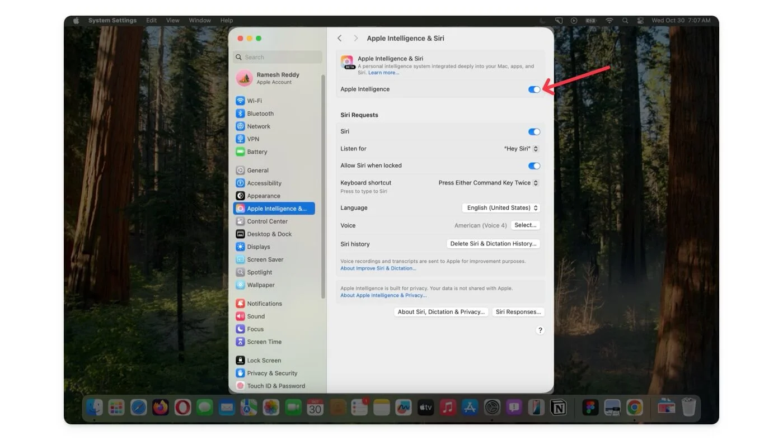Click the help question mark button

[x=540, y=330]
